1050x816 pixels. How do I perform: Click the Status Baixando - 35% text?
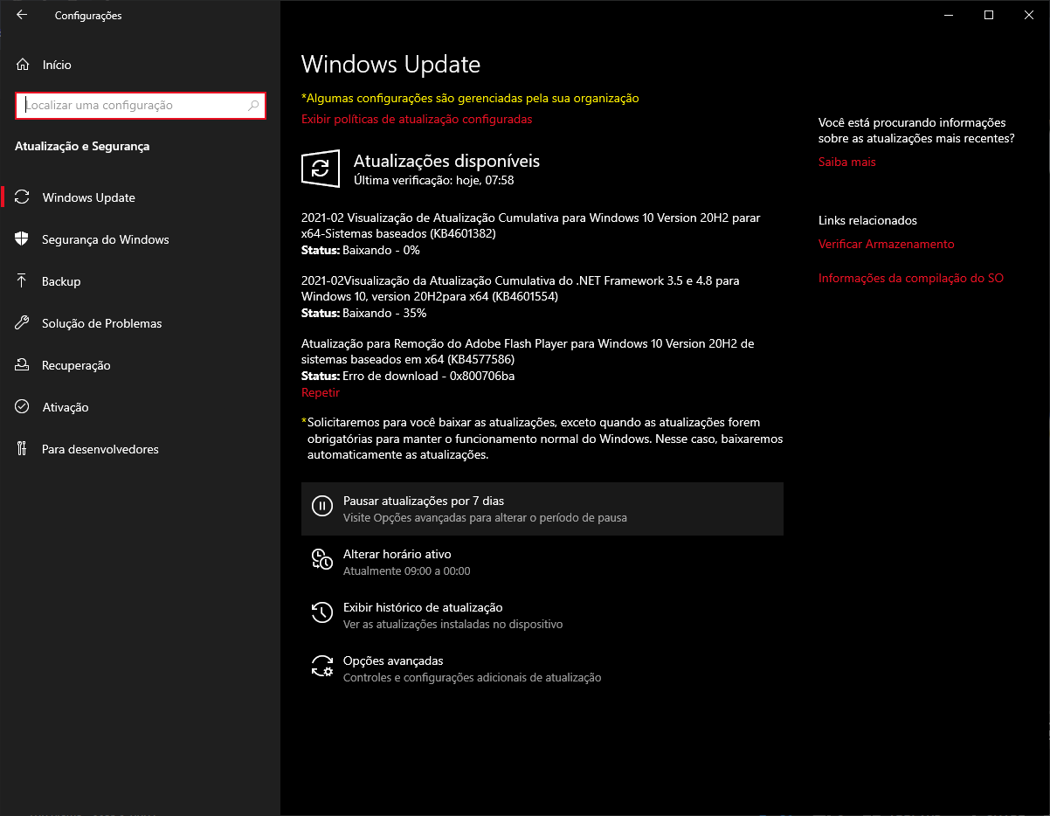[364, 313]
